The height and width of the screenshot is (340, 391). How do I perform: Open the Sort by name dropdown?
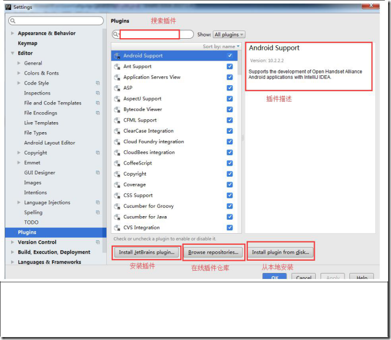221,46
